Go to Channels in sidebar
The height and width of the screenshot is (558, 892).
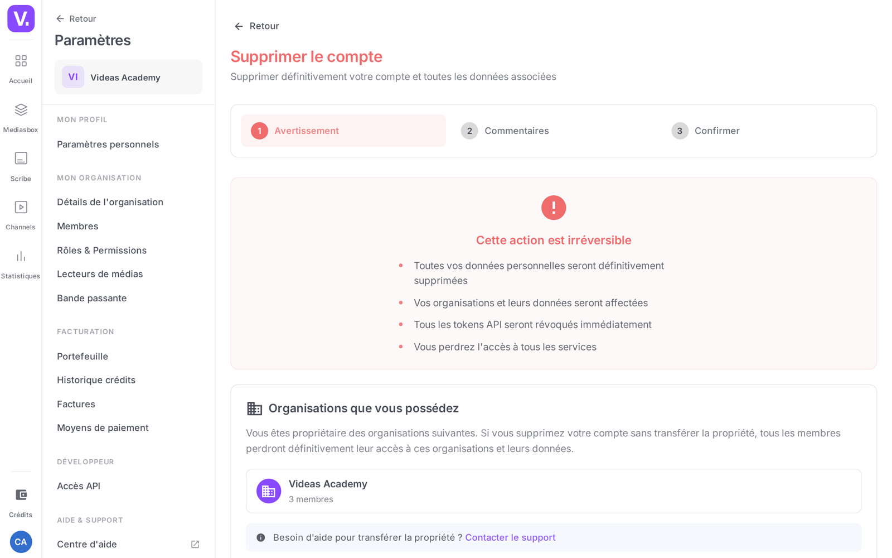point(21,207)
